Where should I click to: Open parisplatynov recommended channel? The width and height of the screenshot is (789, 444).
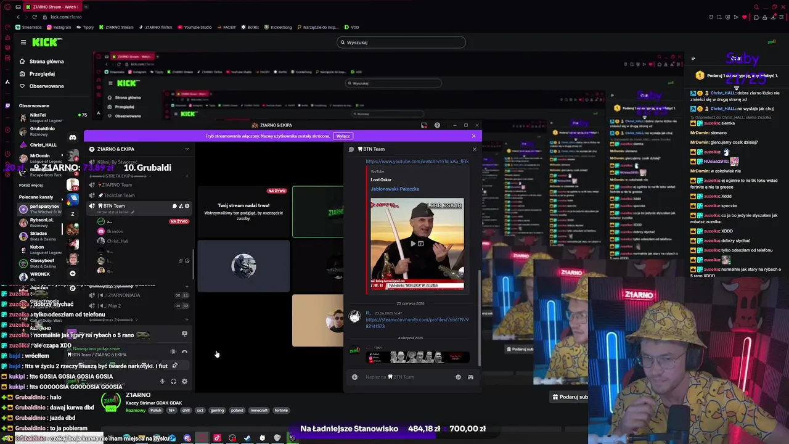(x=40, y=208)
